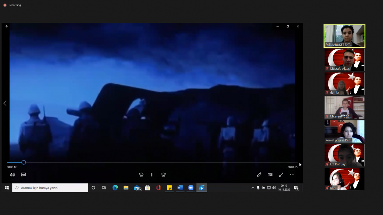Click the muted mic icon beside Mustafa Aktaş
Image resolution: width=383 pixels, height=215 pixels.
coord(327,69)
